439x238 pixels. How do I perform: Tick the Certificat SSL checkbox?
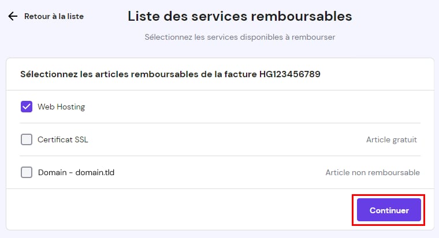[27, 139]
